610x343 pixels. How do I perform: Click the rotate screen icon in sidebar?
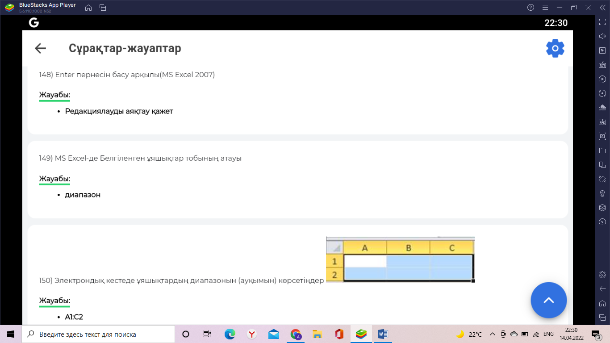(x=602, y=165)
